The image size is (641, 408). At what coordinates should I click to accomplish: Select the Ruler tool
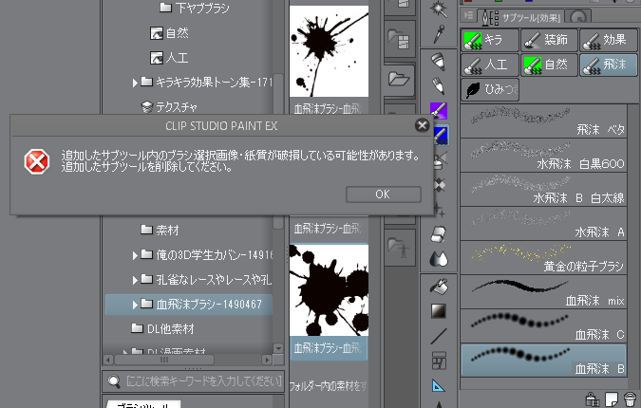click(x=438, y=385)
